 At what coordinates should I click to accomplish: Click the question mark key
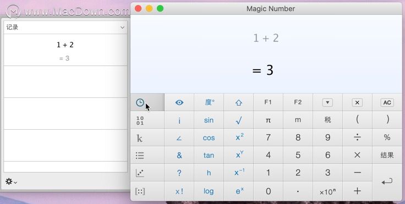pos(179,173)
